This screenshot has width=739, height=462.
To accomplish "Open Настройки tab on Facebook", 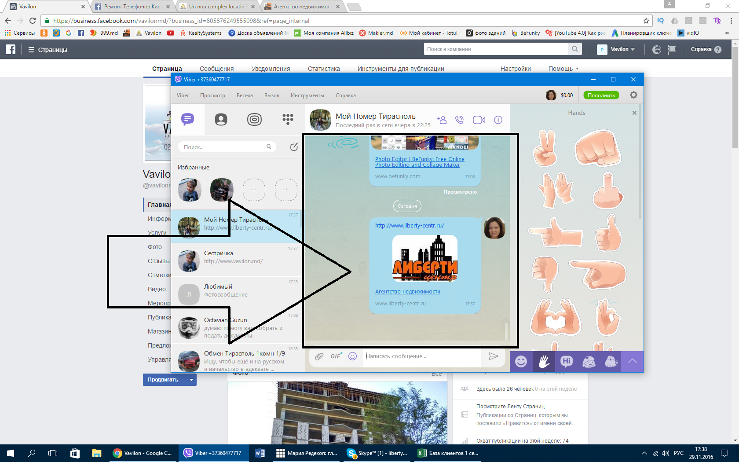I will click(x=516, y=69).
